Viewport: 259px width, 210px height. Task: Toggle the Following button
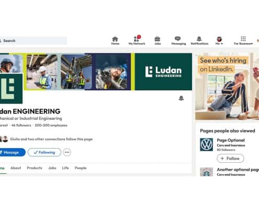coord(44,152)
